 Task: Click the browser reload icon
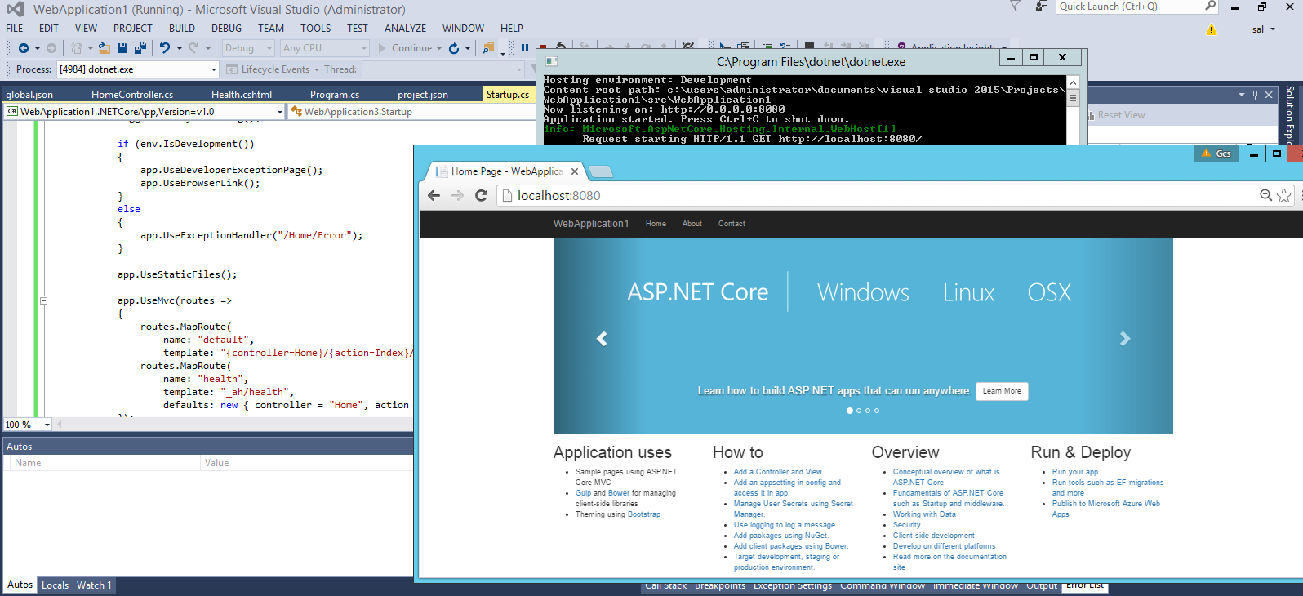click(x=481, y=195)
